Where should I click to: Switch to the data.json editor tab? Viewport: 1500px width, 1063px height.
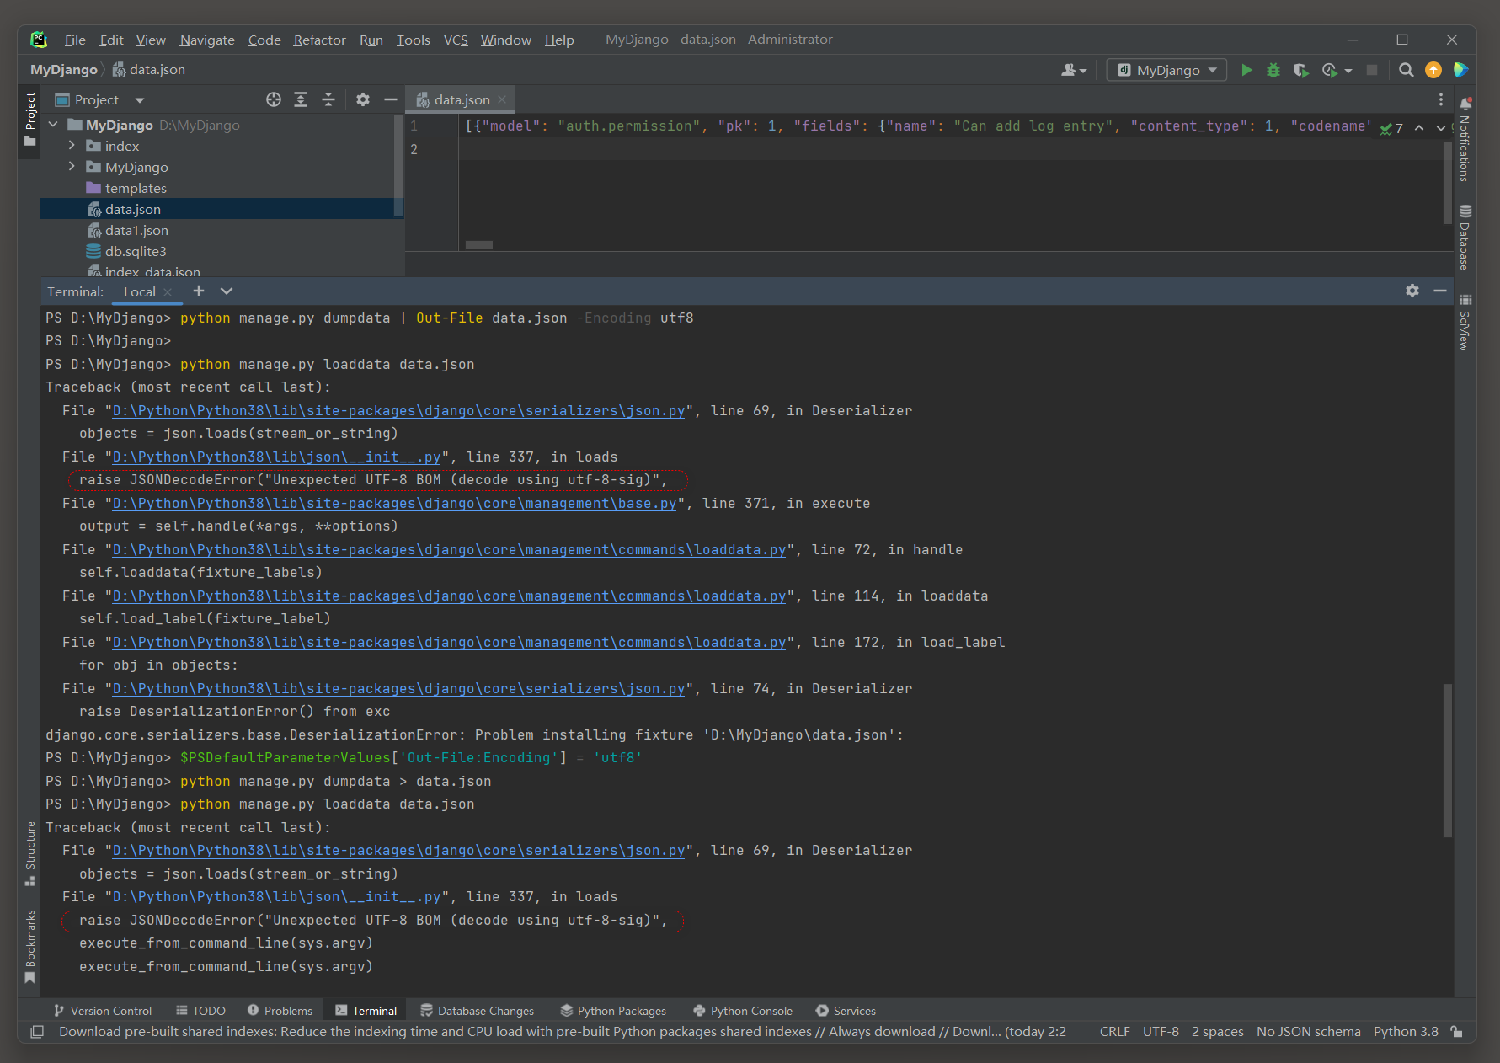pos(462,99)
